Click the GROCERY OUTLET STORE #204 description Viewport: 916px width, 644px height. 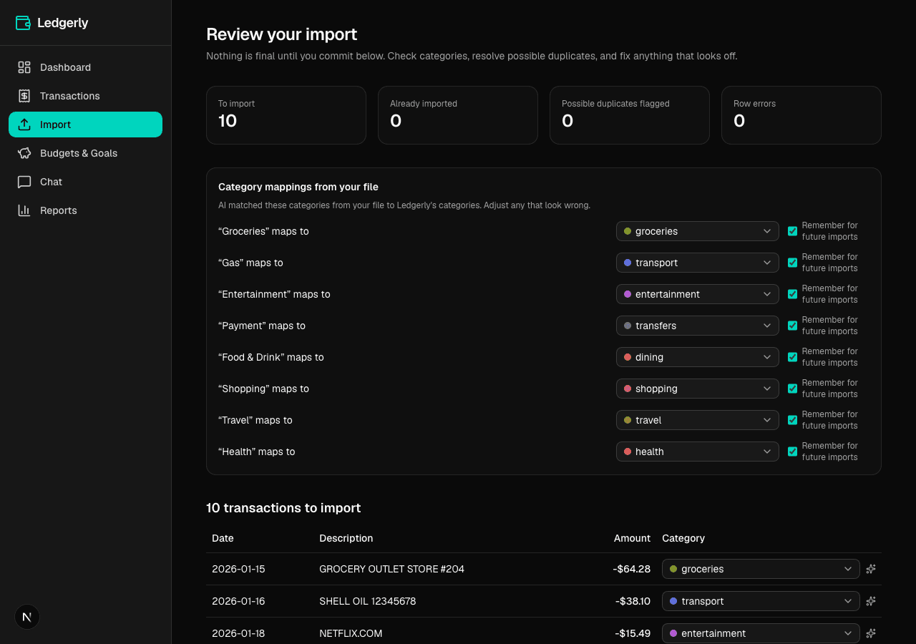pos(391,569)
